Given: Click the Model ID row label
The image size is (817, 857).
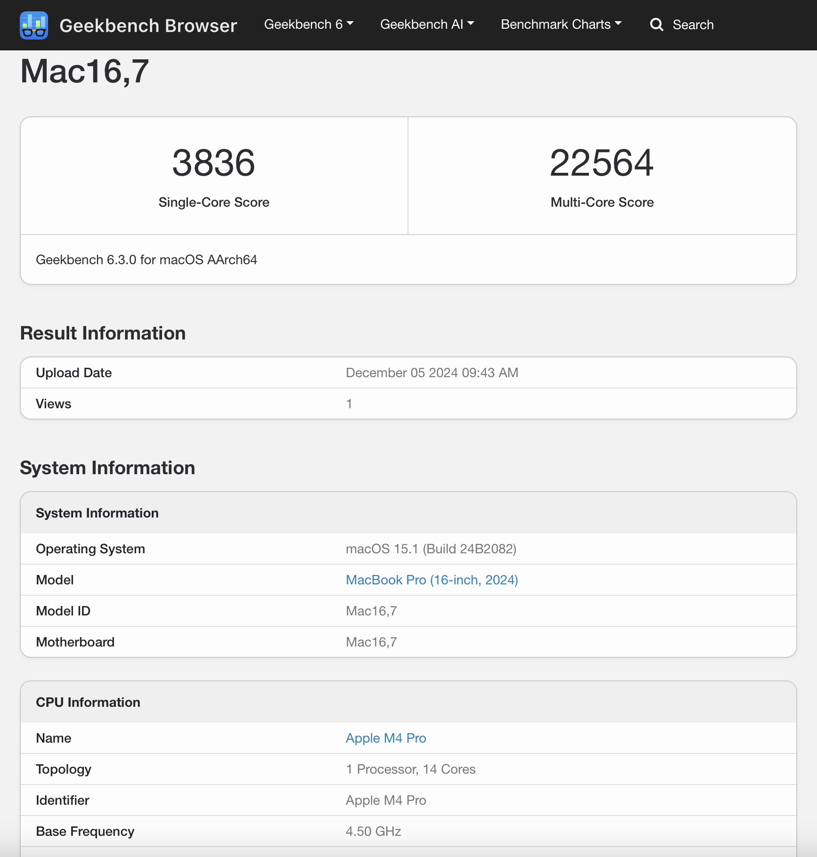Looking at the screenshot, I should 63,611.
